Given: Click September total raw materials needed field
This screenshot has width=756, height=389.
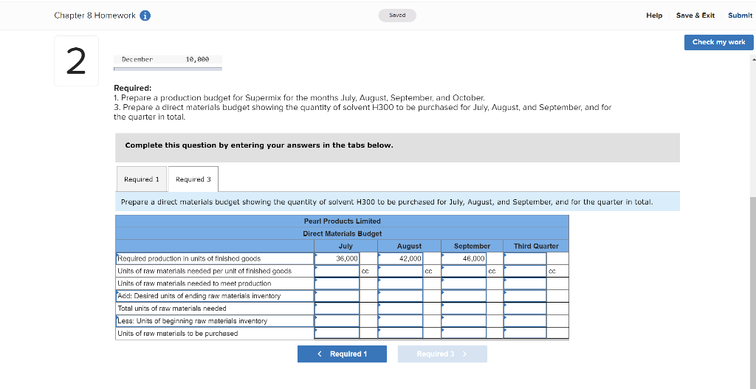Looking at the screenshot, I should point(464,309).
